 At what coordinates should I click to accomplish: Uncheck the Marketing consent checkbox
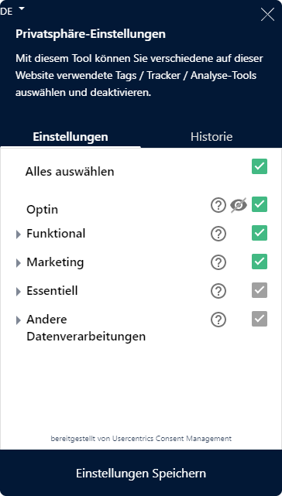point(260,262)
